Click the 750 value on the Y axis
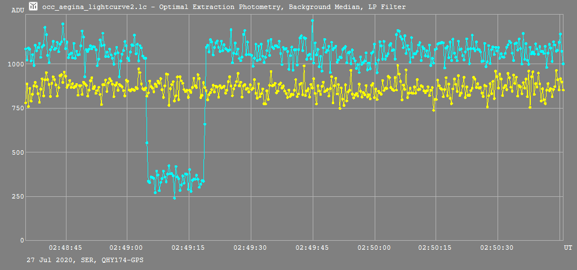The width and height of the screenshot is (577, 270). (x=17, y=108)
